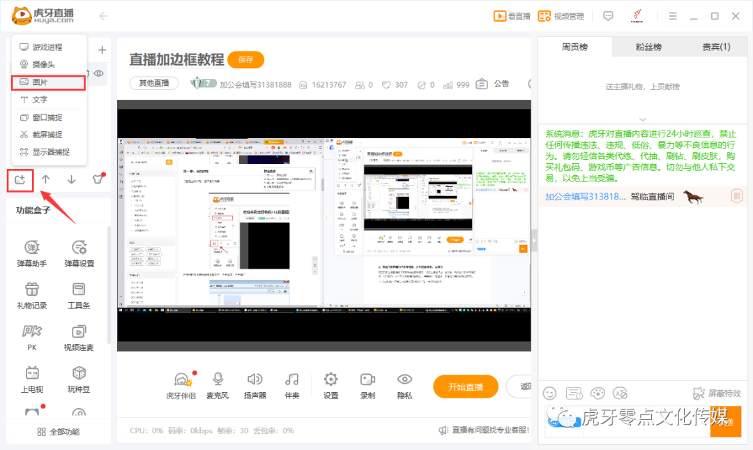The height and width of the screenshot is (450, 753).
Task: Click the chat font style icon
Action: 621,393
